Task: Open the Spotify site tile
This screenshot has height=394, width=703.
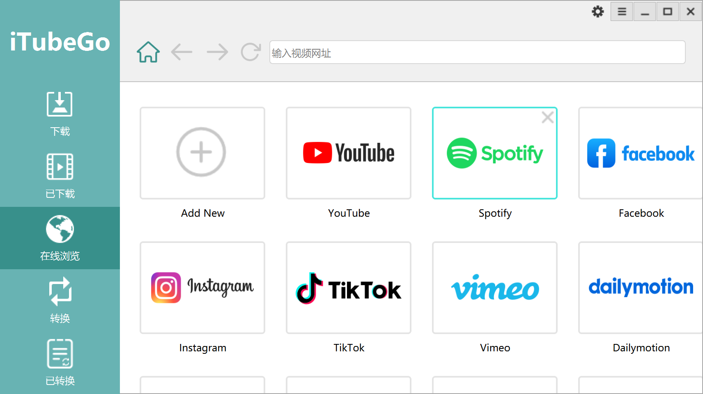Action: [x=495, y=153]
